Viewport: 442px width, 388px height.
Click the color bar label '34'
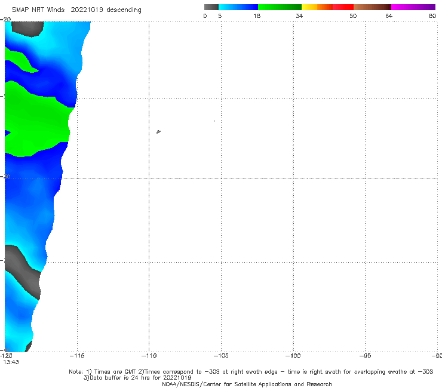pos(299,16)
